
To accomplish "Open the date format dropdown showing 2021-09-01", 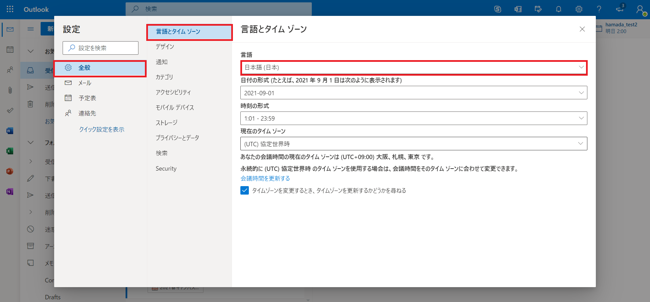I will tap(414, 93).
